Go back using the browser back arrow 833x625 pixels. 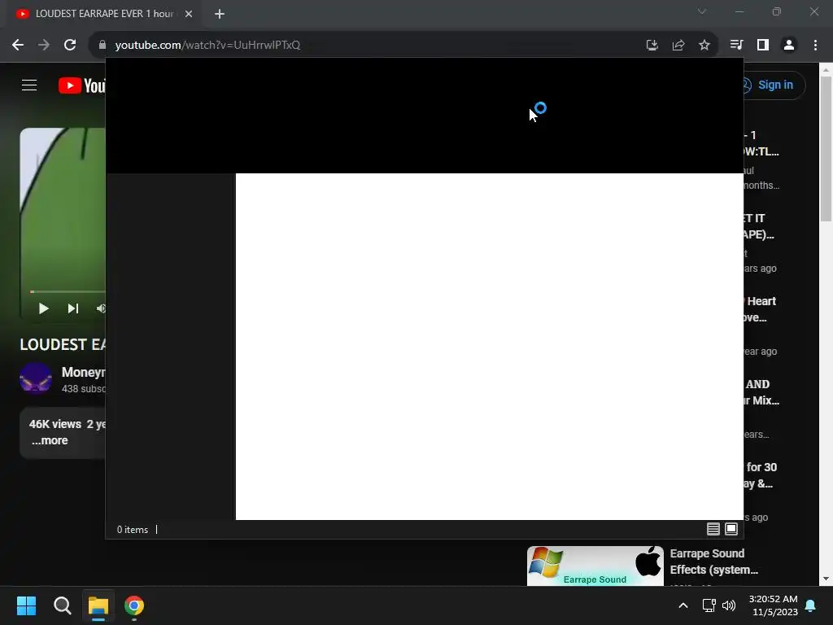[18, 46]
